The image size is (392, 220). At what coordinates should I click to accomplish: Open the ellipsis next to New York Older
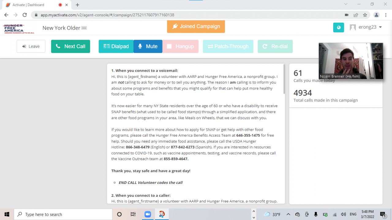[x=84, y=28]
